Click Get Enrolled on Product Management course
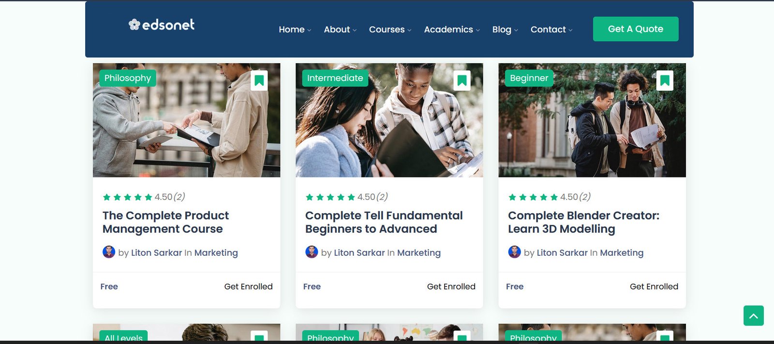Viewport: 774px width, 344px height. [248, 287]
